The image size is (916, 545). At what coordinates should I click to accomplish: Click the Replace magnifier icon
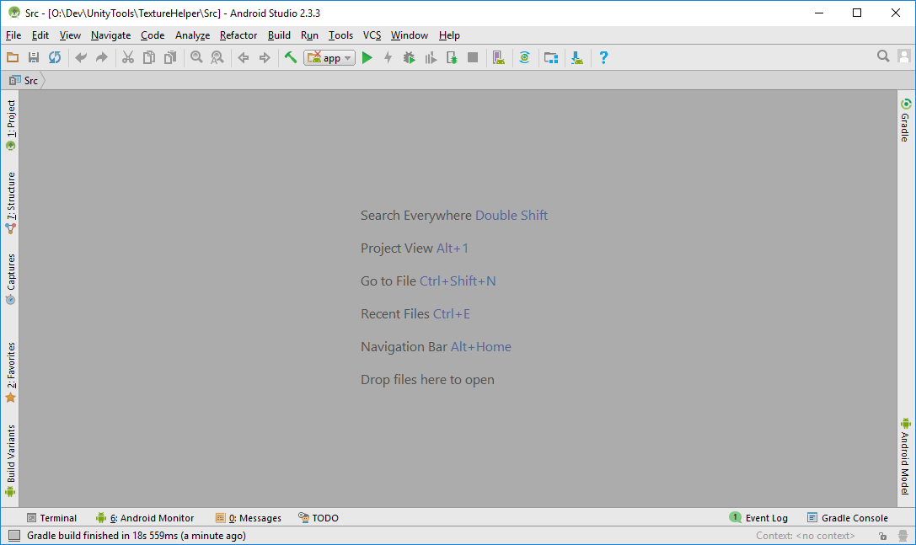tap(217, 57)
